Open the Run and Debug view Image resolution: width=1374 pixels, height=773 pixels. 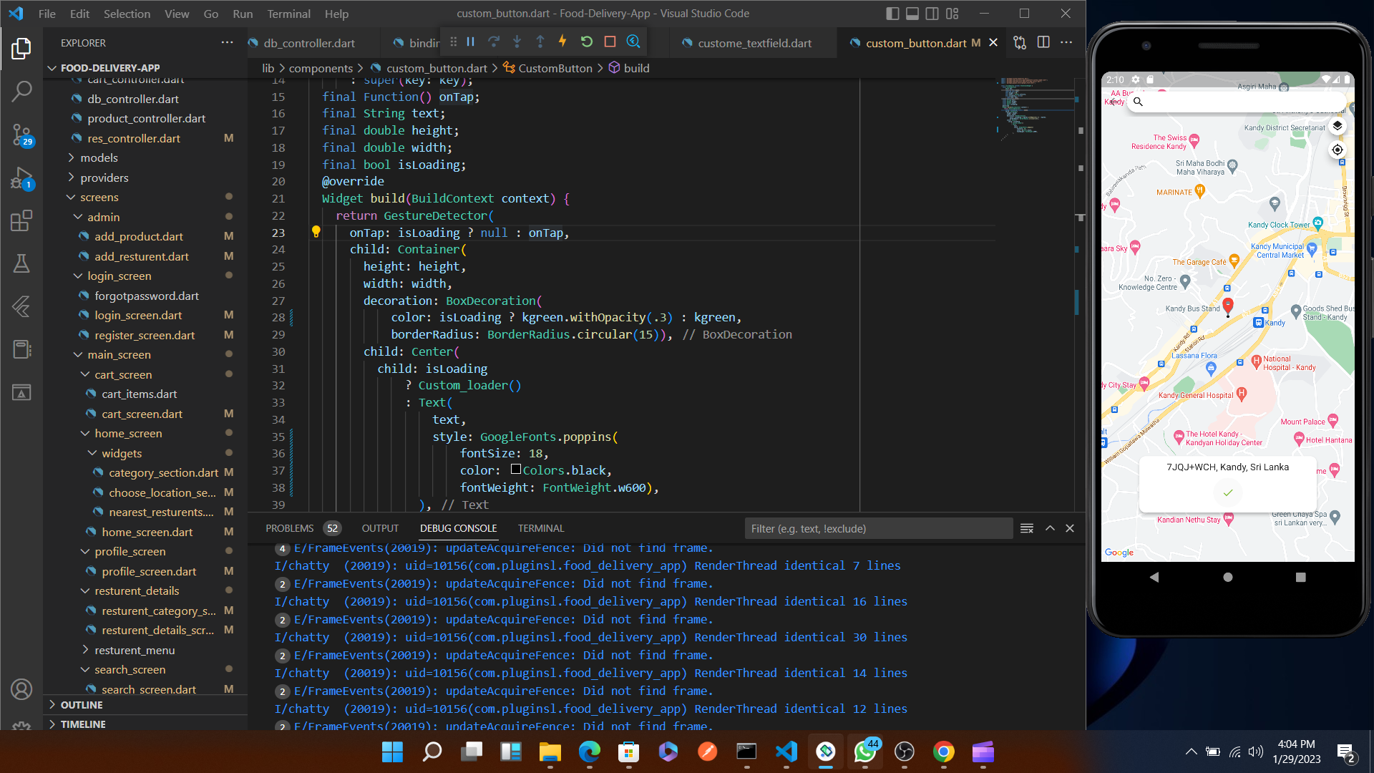(x=21, y=178)
